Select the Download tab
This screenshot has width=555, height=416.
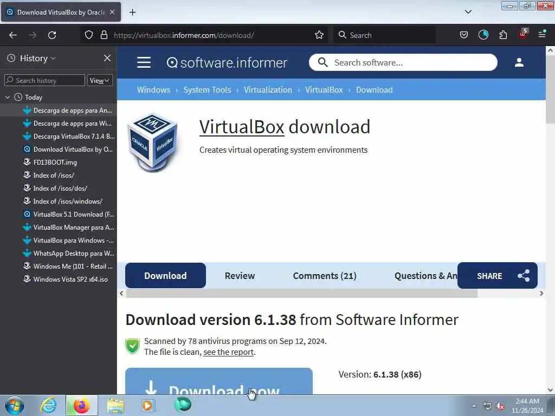click(x=165, y=276)
